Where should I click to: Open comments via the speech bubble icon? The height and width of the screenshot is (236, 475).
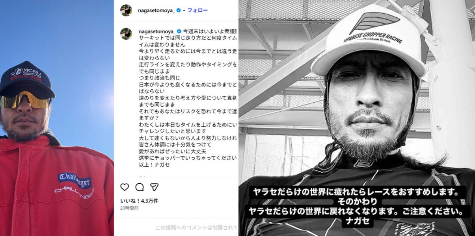point(140,187)
